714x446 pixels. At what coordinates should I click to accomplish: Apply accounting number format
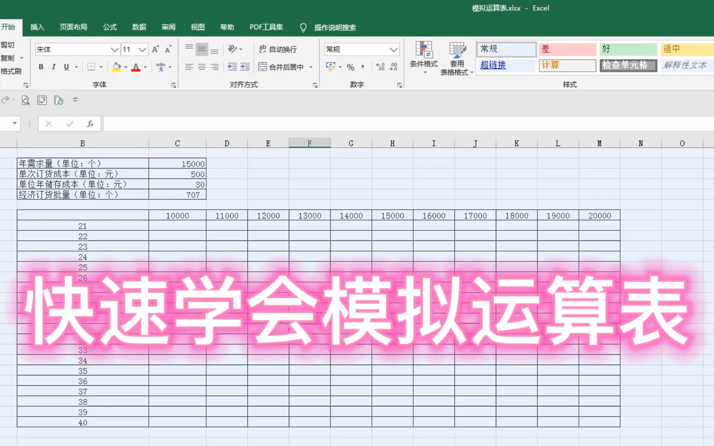click(x=331, y=67)
